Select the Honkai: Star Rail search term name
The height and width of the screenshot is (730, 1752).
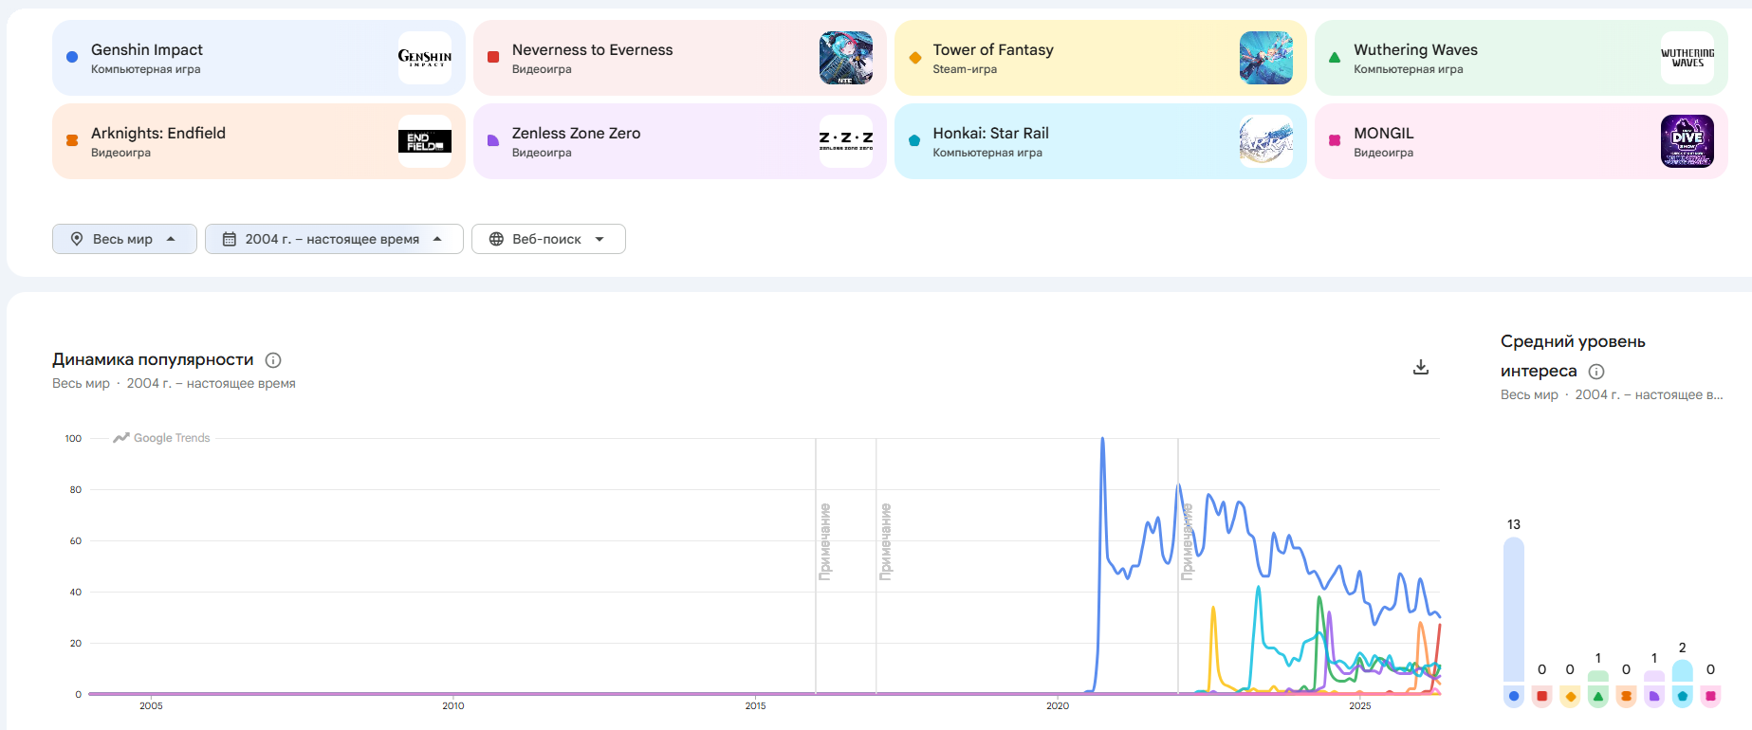pos(990,133)
